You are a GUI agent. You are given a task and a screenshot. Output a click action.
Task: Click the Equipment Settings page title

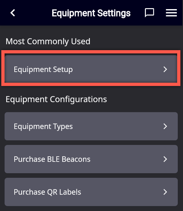[91, 13]
